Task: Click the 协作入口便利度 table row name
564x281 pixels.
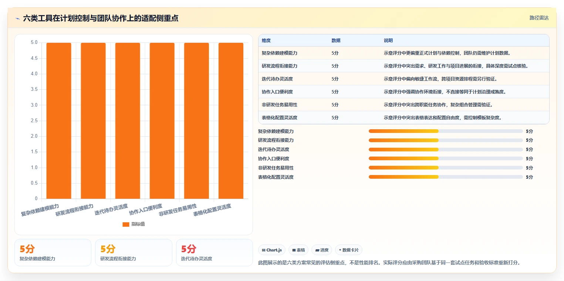Action: tap(277, 92)
